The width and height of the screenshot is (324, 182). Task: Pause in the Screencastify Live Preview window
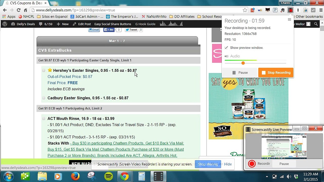click(x=284, y=164)
